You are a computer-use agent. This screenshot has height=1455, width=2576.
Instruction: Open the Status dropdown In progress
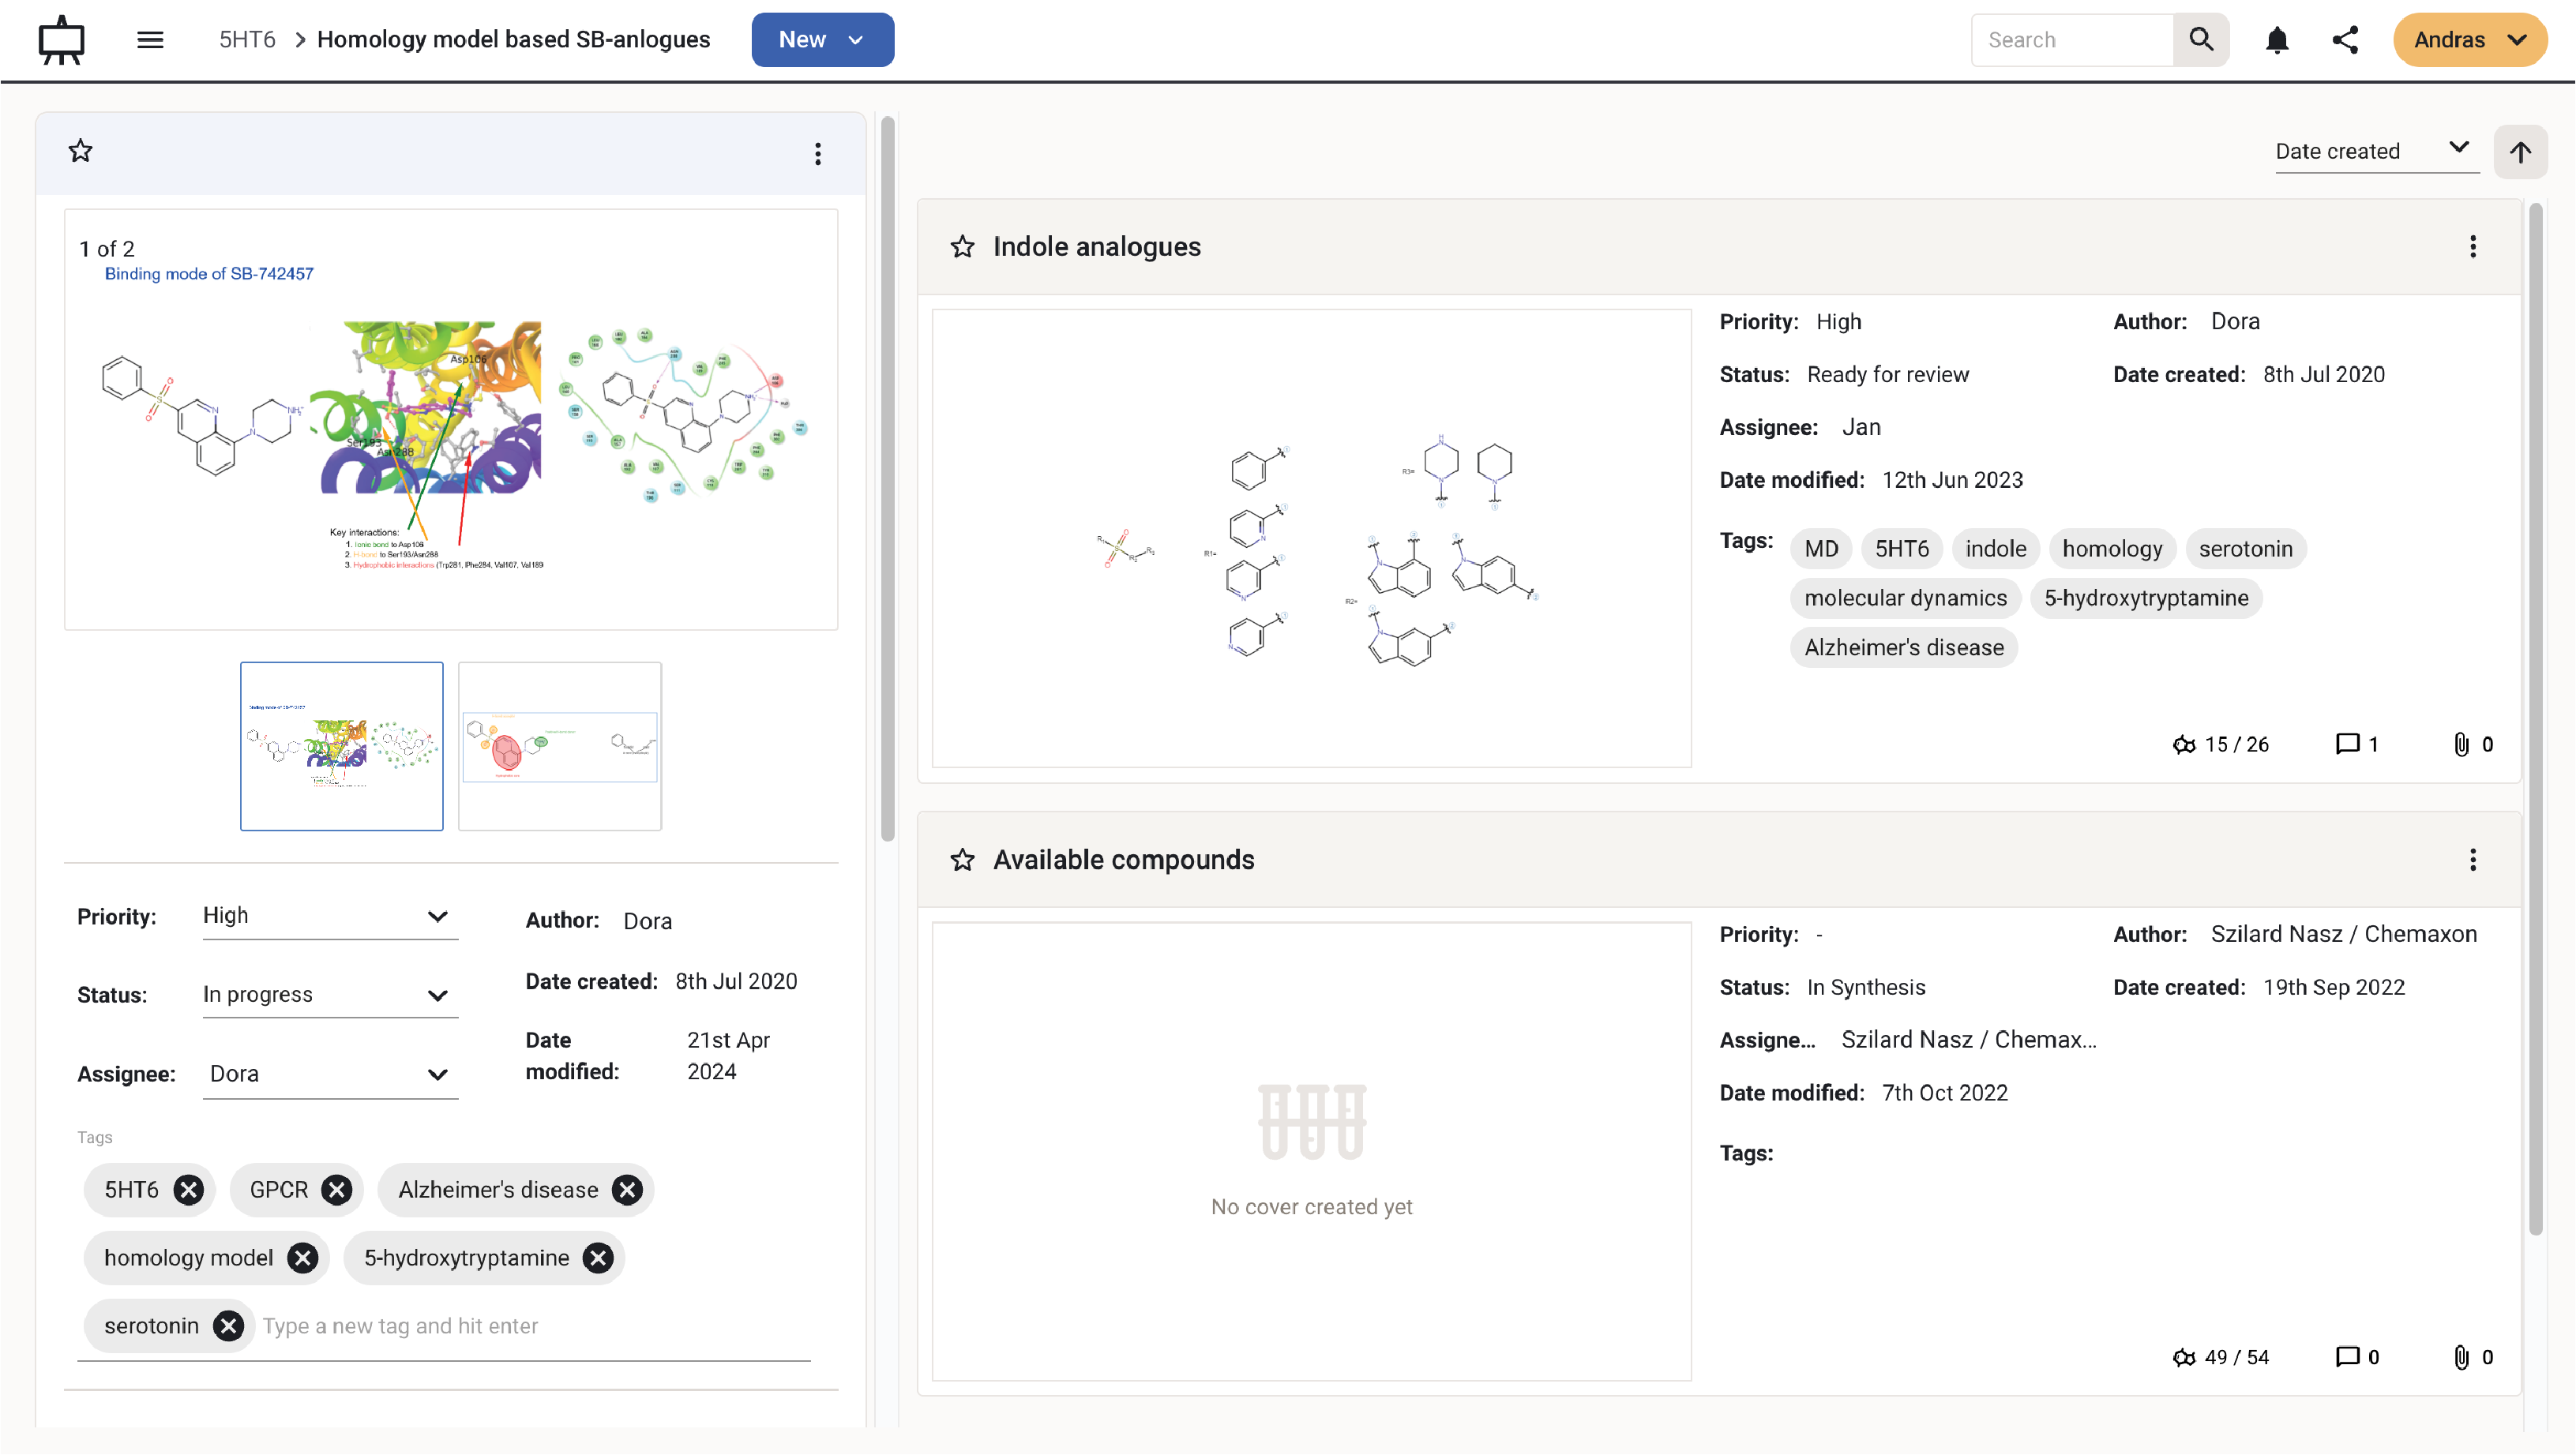pyautogui.click(x=329, y=995)
